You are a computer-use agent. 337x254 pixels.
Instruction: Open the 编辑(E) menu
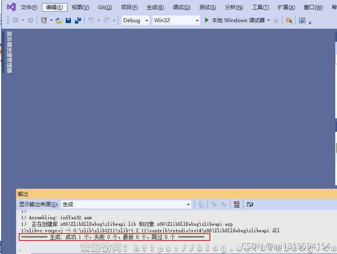tap(54, 7)
